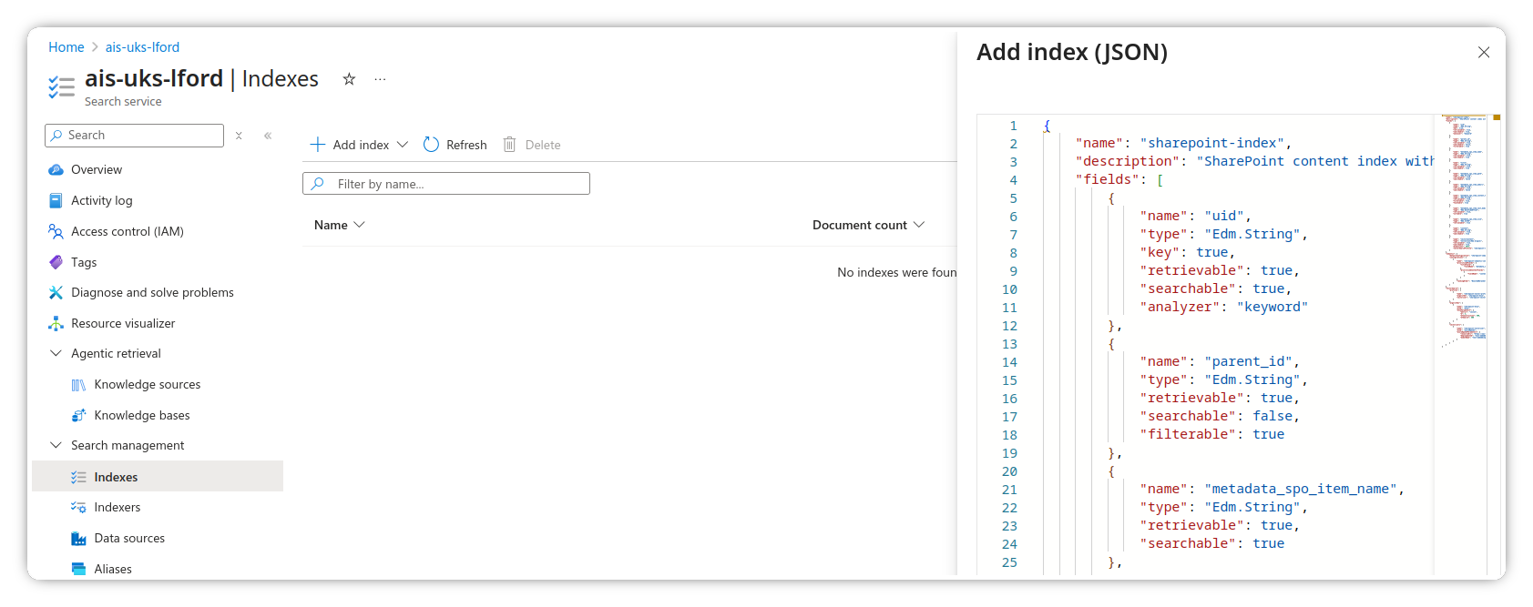
Task: Click the sidebar Search input field
Action: coord(134,136)
